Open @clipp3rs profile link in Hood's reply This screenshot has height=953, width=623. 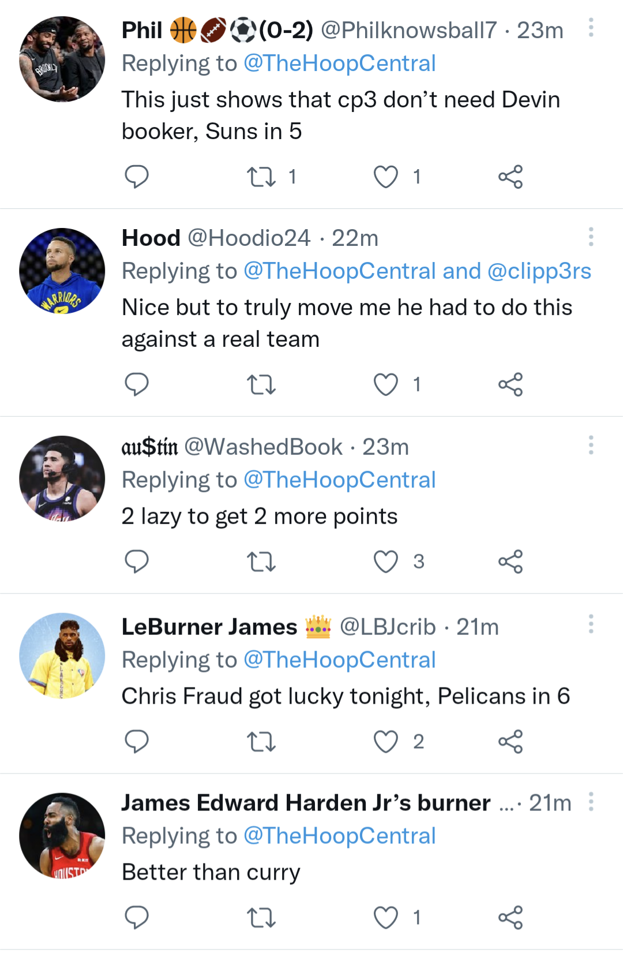[539, 271]
